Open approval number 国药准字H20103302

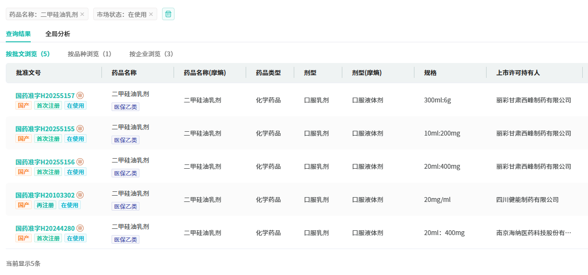[45, 195]
